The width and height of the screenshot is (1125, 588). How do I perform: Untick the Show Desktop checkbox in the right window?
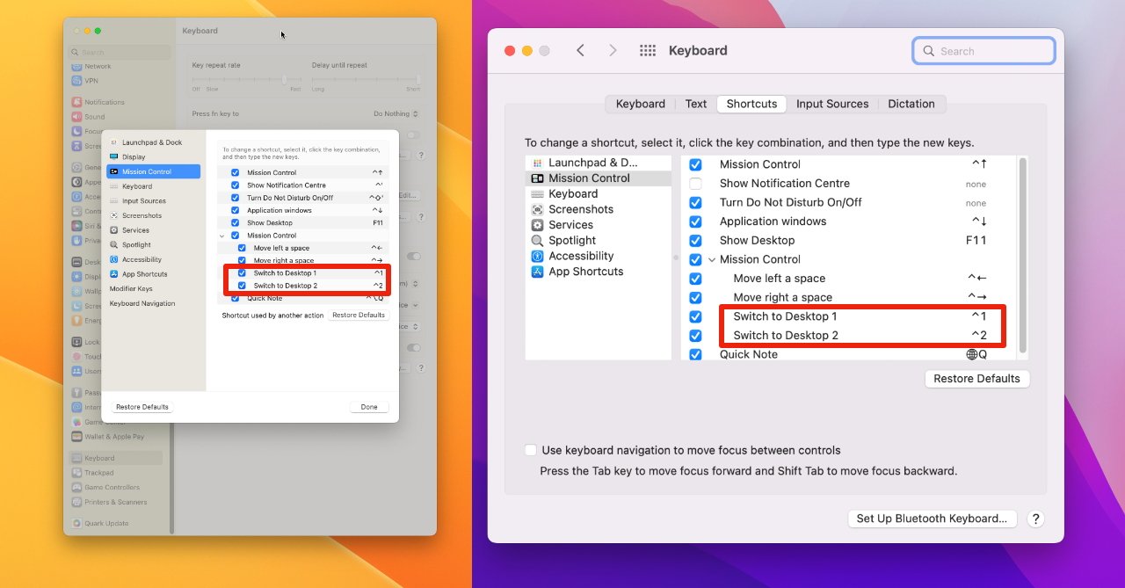(x=695, y=241)
